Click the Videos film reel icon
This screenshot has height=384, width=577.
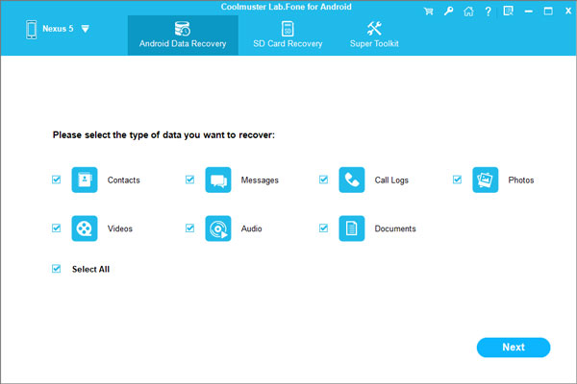[x=85, y=228]
